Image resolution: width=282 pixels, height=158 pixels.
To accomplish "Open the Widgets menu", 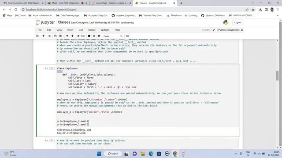I will (x=105, y=30).
